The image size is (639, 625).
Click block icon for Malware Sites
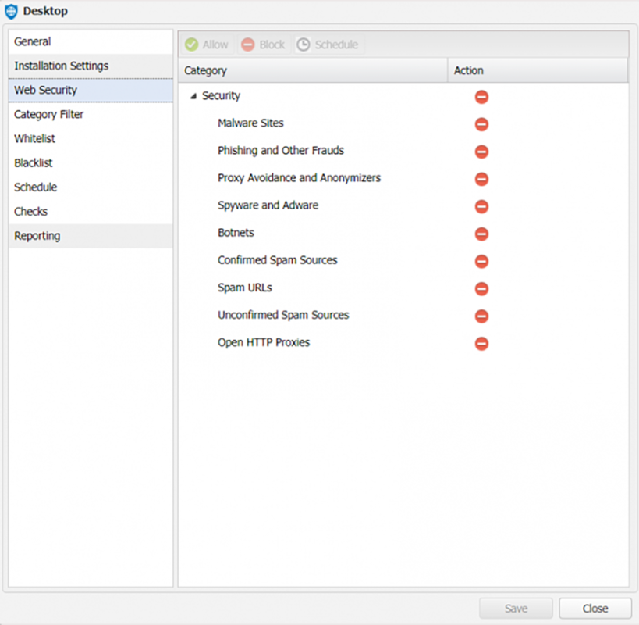point(481,124)
